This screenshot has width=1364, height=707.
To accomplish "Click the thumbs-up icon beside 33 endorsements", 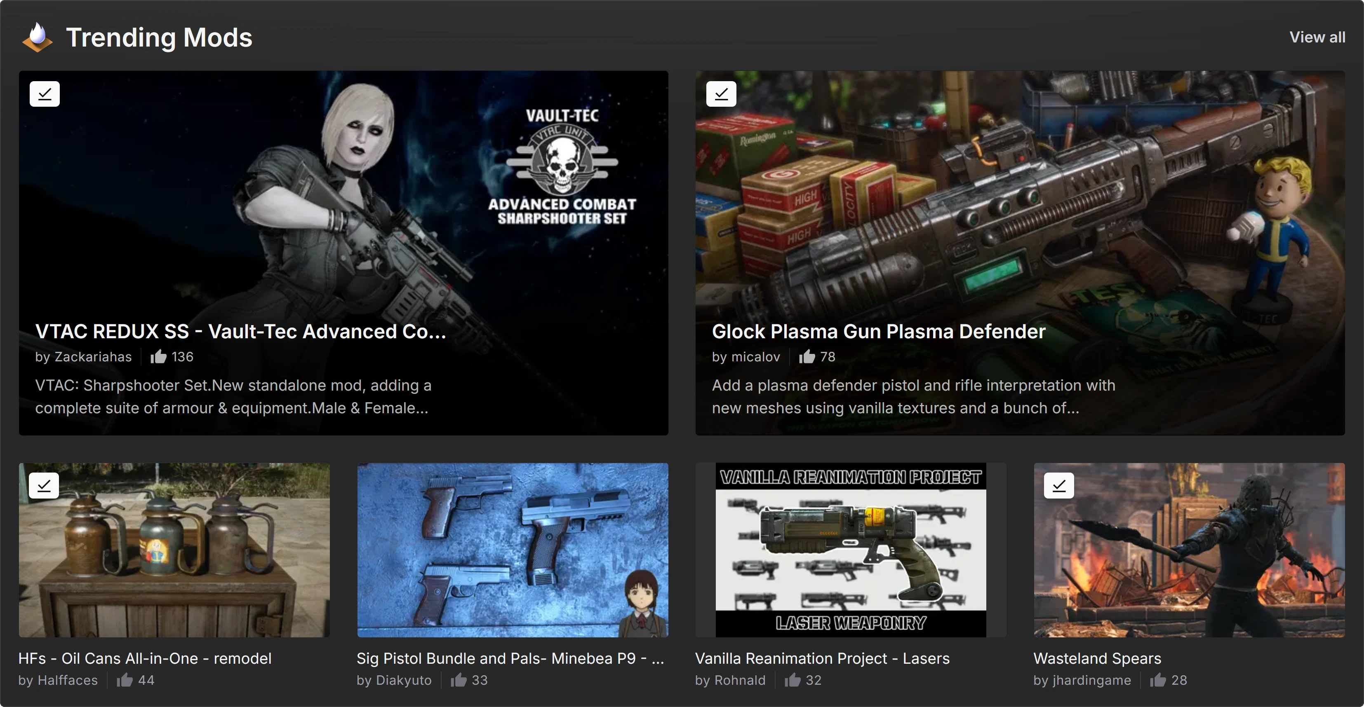I will (x=459, y=680).
